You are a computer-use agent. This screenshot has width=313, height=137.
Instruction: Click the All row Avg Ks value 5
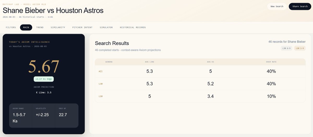click(x=210, y=71)
